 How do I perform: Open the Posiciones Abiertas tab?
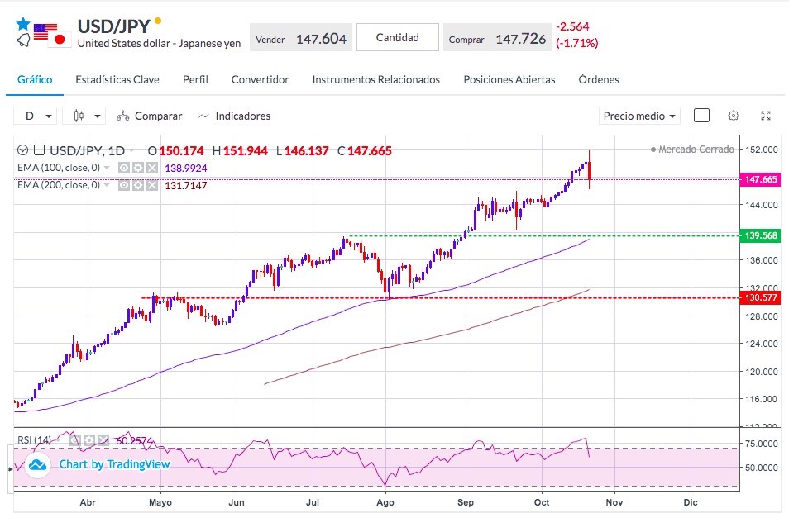point(509,80)
